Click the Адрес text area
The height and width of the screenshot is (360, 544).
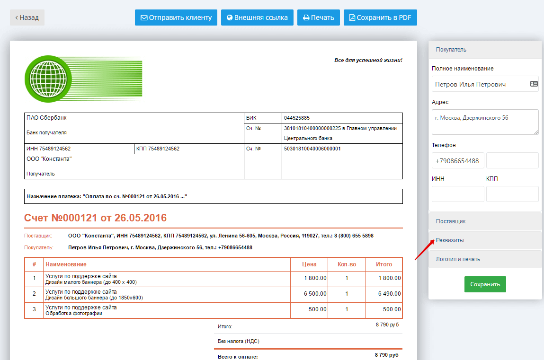(485, 122)
